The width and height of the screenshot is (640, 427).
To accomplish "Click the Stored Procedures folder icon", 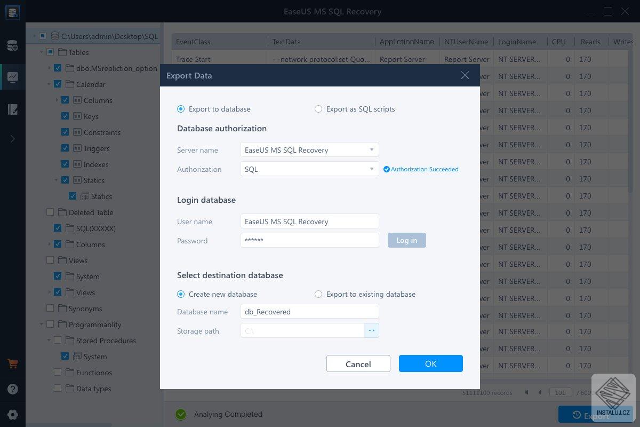I will tap(69, 341).
